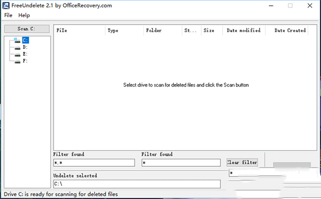Image resolution: width=321 pixels, height=199 pixels.
Task: Click the Clear filter button
Action: [242, 162]
